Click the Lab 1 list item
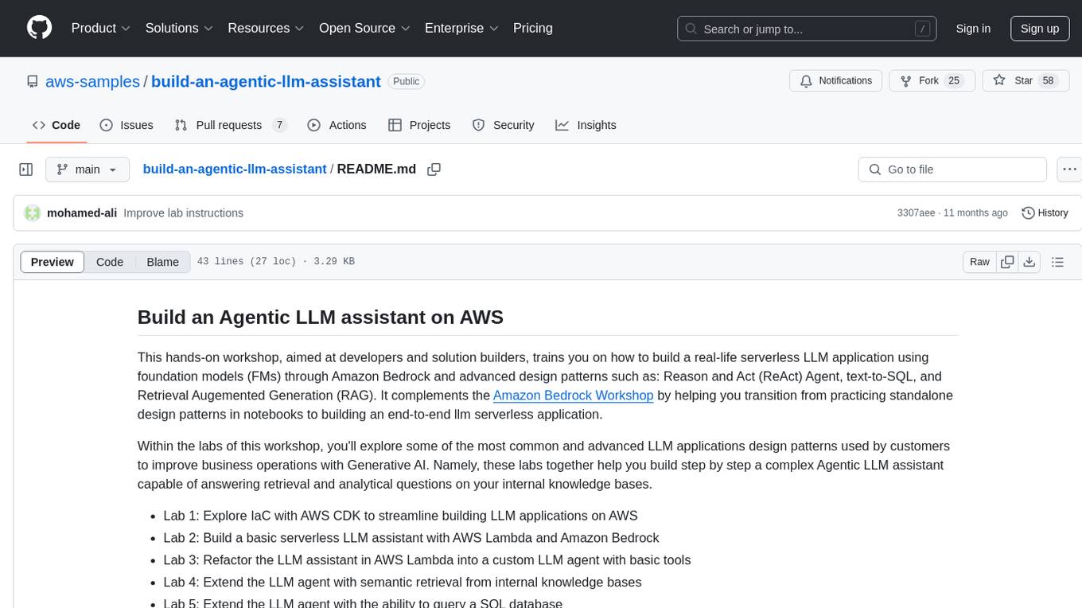The height and width of the screenshot is (608, 1082). click(x=400, y=516)
